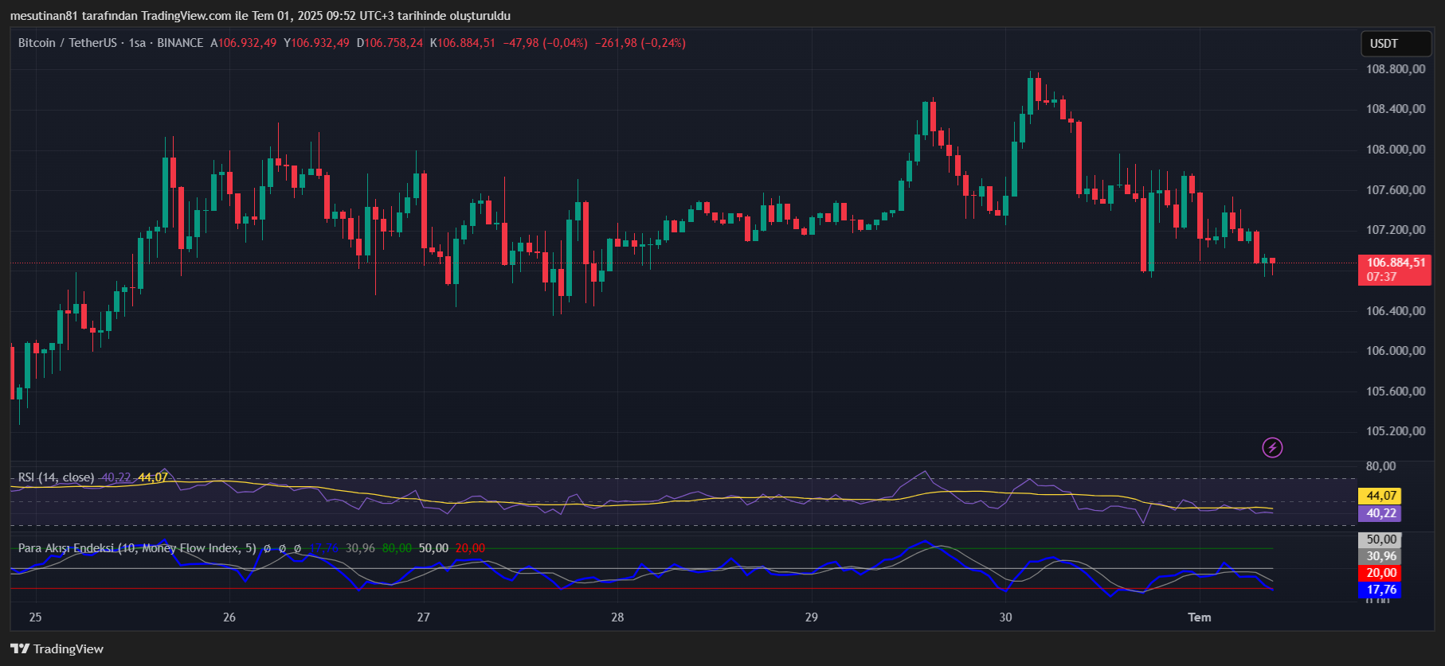1445x666 pixels.
Task: Click the 29 date label on time axis
Action: tap(812, 617)
